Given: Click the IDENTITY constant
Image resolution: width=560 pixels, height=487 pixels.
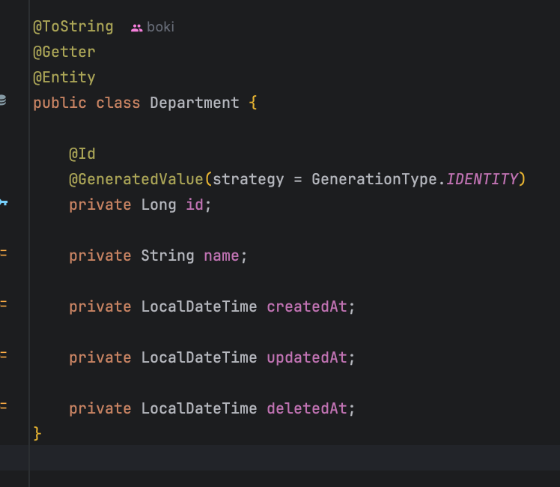Looking at the screenshot, I should click(x=482, y=179).
